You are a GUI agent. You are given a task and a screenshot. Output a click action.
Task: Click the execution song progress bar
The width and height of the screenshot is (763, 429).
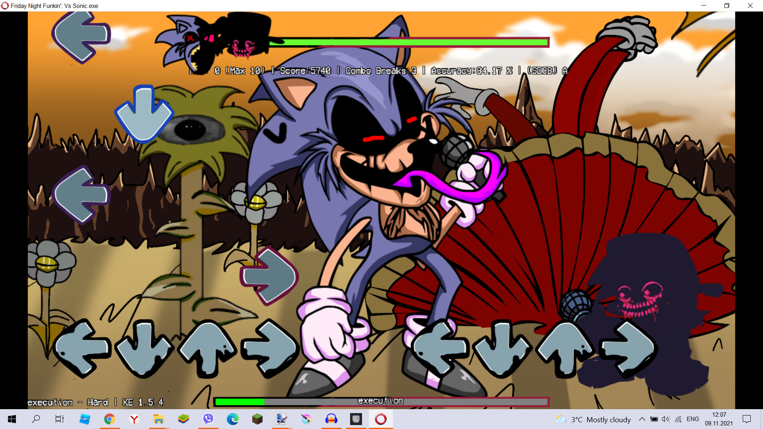pyautogui.click(x=381, y=401)
